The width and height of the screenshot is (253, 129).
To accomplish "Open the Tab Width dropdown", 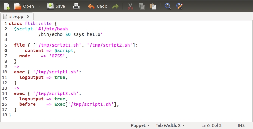I will tap(170, 125).
